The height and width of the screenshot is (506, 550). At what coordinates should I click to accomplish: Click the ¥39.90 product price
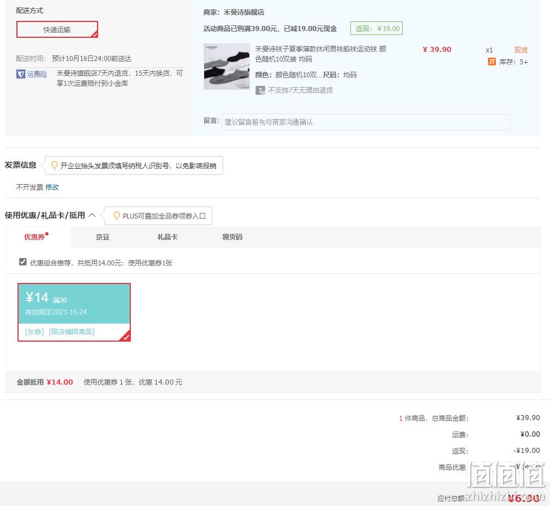437,50
